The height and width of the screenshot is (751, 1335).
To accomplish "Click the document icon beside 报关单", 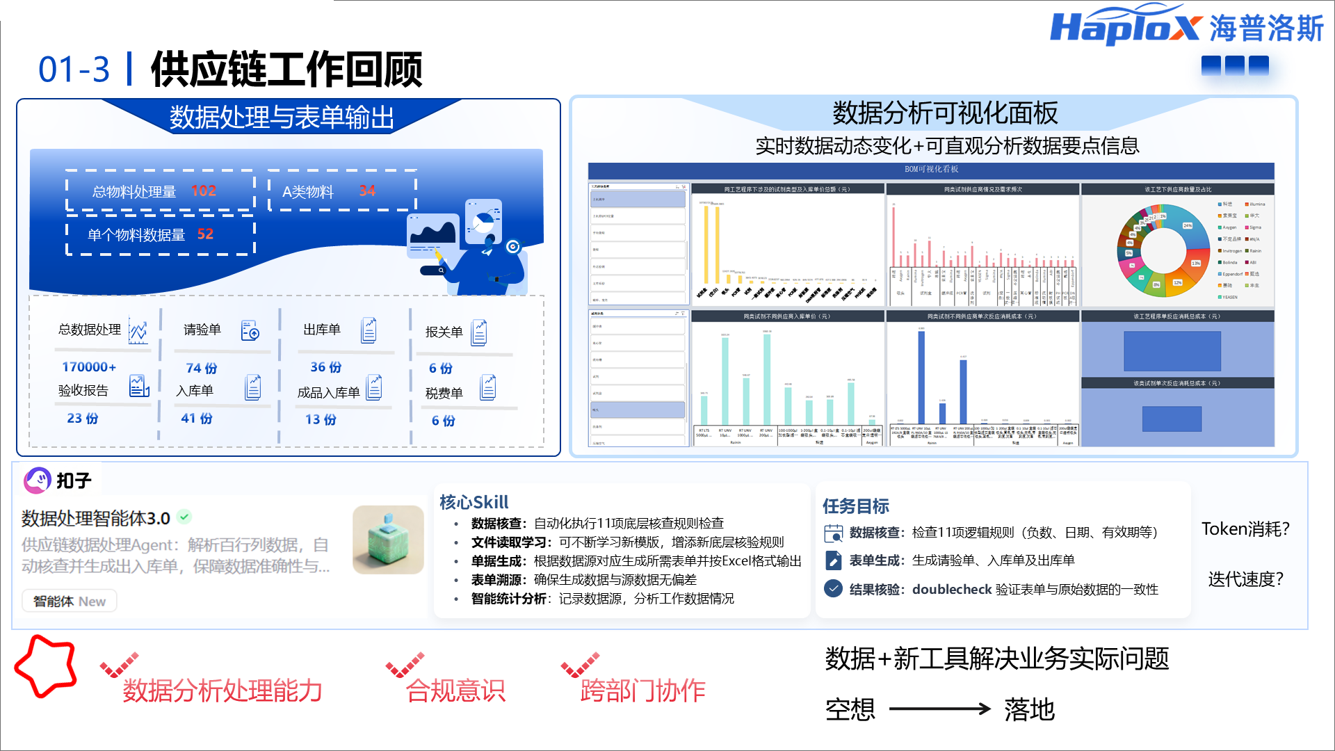I will pyautogui.click(x=480, y=332).
